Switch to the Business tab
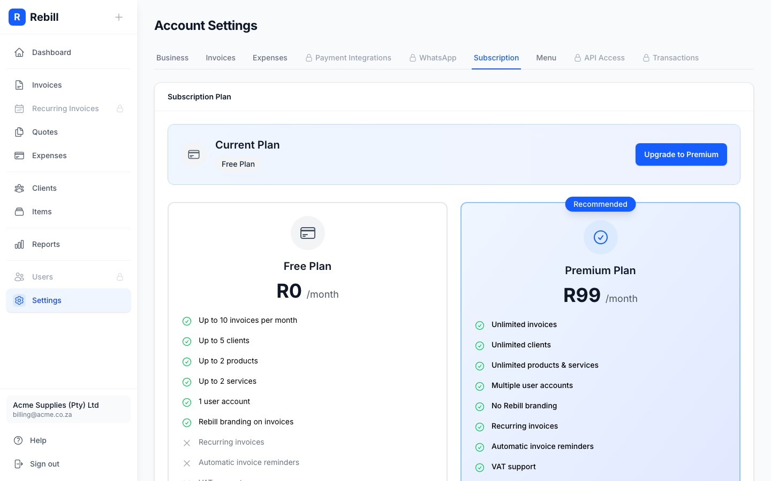771x481 pixels. coord(172,58)
